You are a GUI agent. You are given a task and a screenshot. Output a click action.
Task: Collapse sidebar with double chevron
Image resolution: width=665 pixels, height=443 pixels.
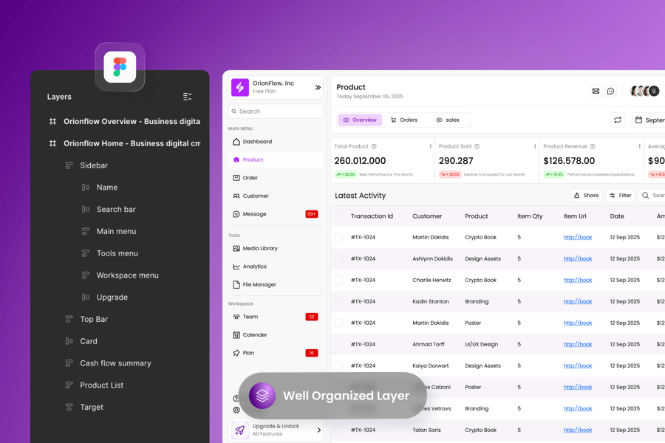(318, 87)
